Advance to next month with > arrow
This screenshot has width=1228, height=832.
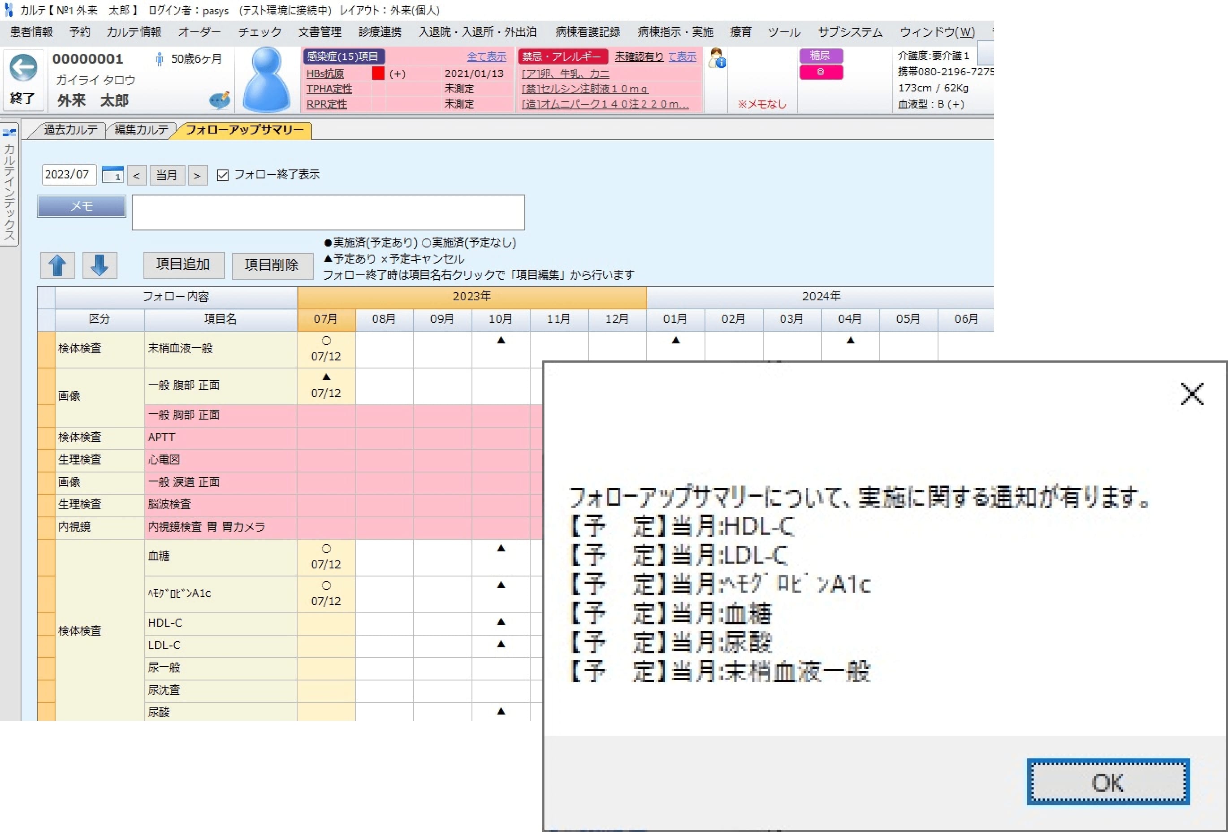(198, 175)
